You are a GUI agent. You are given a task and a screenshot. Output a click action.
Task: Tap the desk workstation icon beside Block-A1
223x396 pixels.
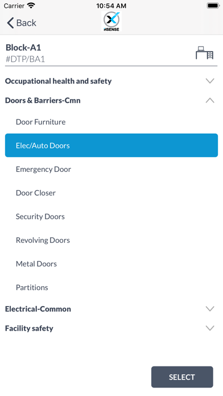(x=205, y=53)
